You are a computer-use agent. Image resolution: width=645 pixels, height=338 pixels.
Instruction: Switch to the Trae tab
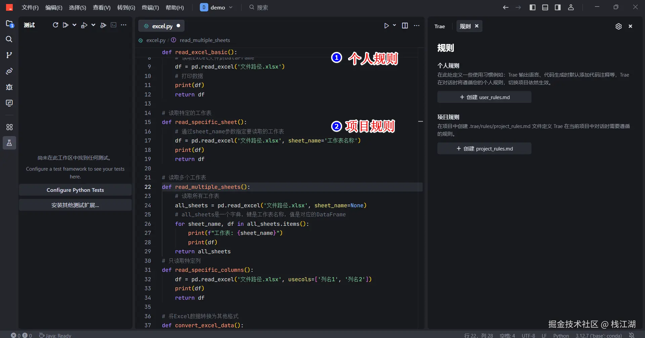(439, 26)
